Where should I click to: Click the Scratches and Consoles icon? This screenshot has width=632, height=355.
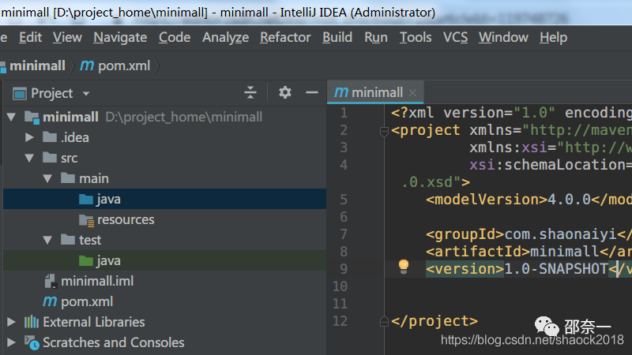coord(32,342)
